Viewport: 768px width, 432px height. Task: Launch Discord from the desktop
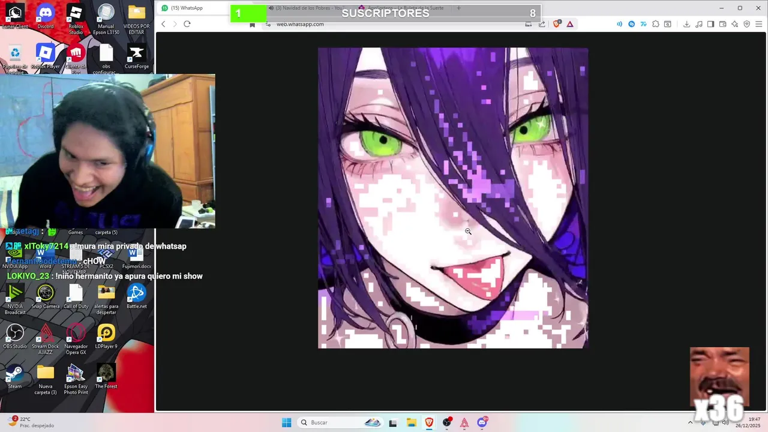point(45,16)
